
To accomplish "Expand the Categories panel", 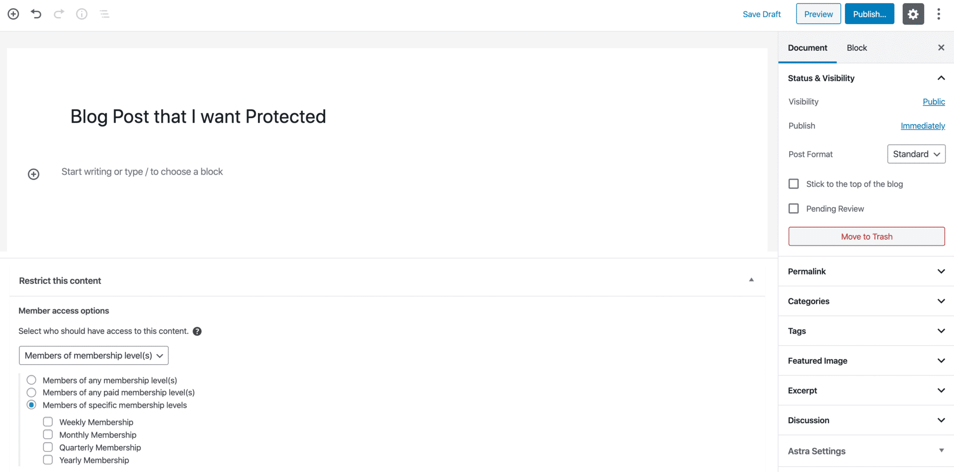I will point(865,301).
